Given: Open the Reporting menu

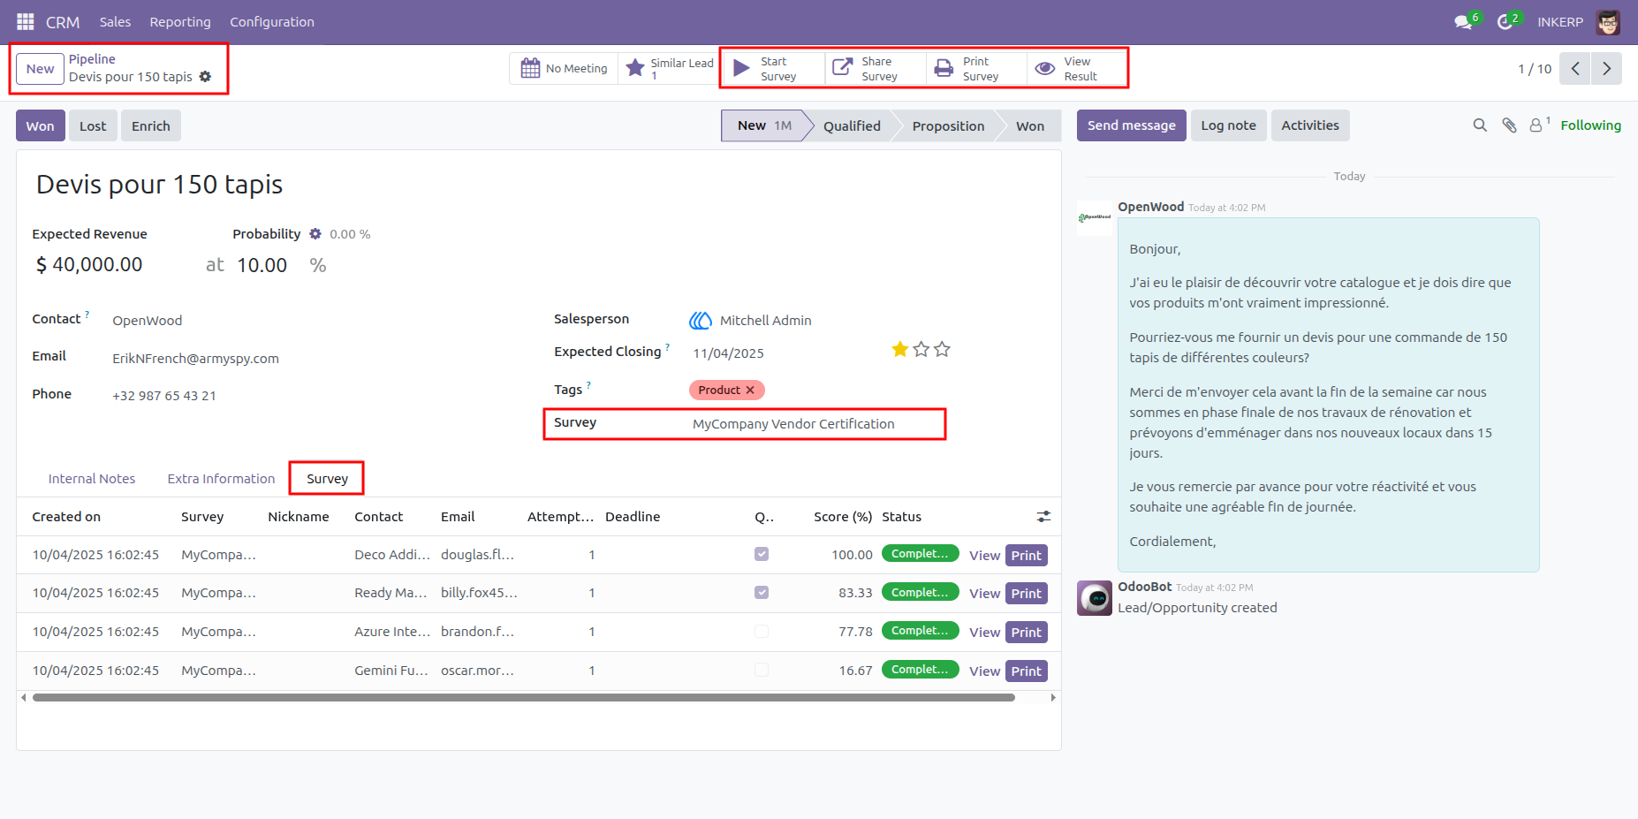Looking at the screenshot, I should click(x=180, y=22).
